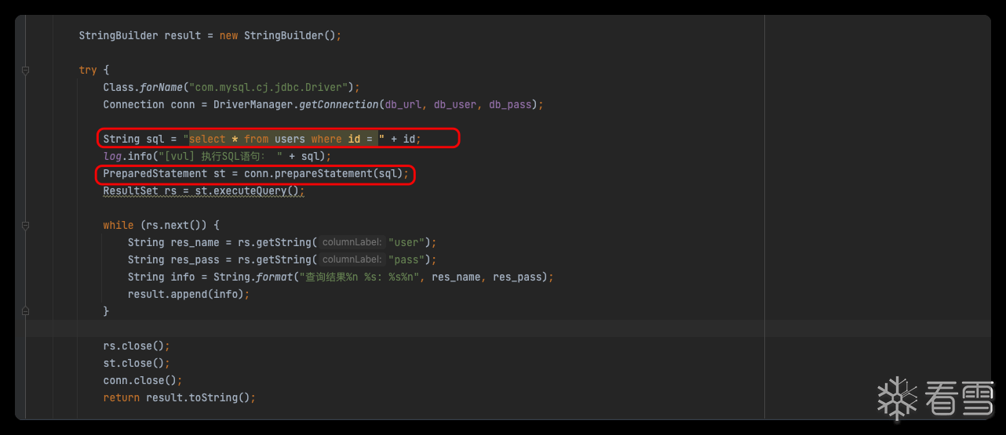Click the while block closing fold marker

[x=26, y=311]
